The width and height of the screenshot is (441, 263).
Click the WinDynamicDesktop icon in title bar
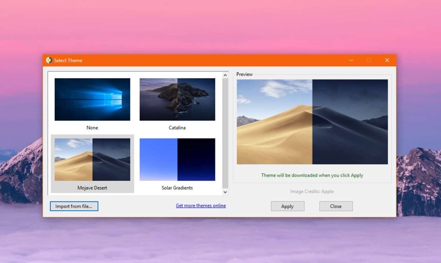[x=49, y=60]
